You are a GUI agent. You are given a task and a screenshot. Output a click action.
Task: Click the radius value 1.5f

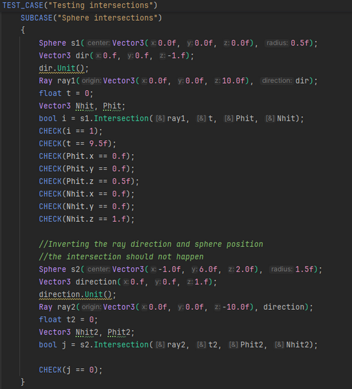(x=305, y=270)
